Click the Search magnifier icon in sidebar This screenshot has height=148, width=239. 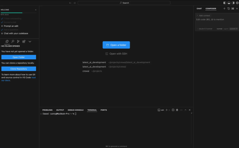coord(13,41)
